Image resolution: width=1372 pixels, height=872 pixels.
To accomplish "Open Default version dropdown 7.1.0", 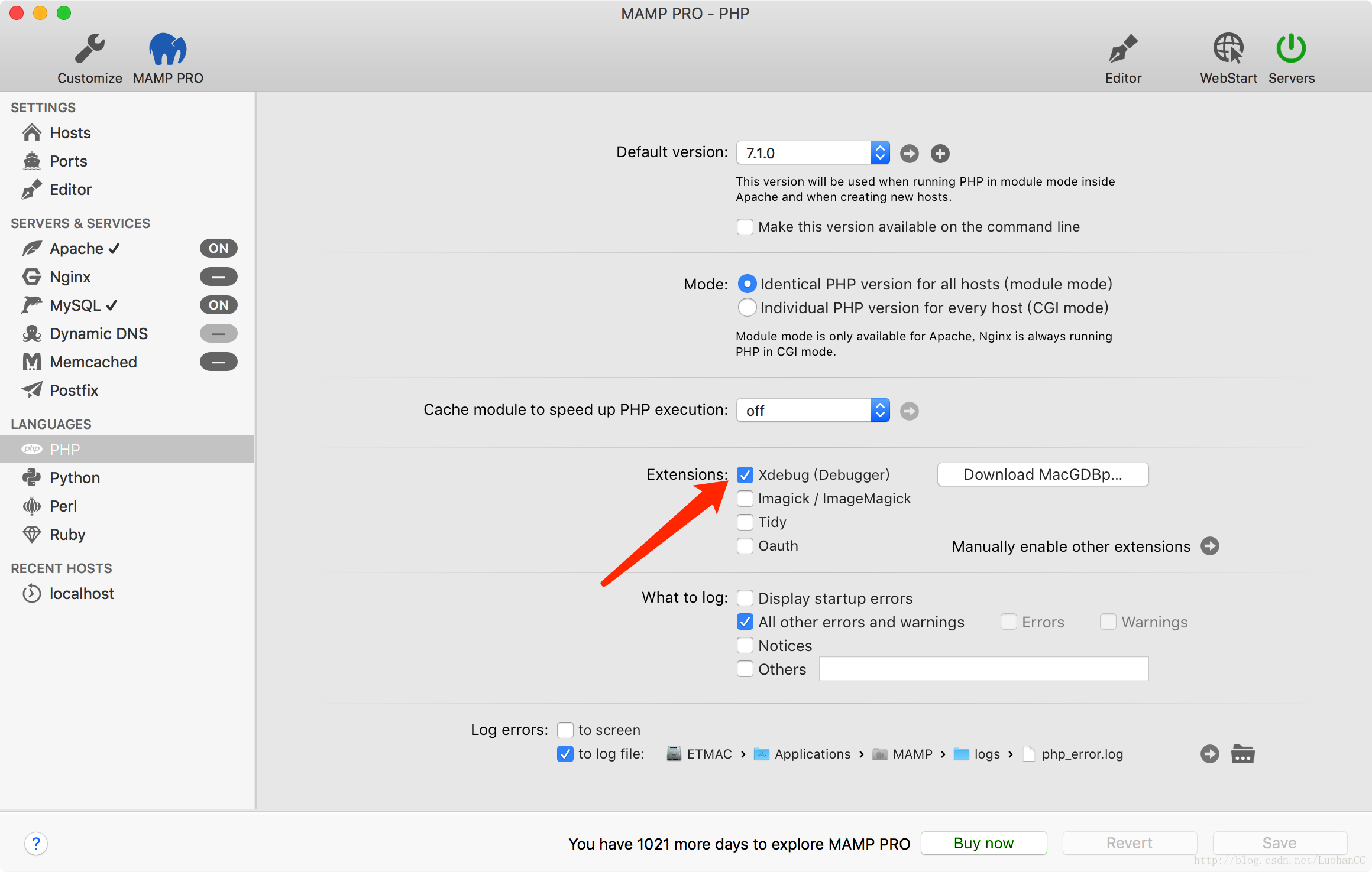I will pos(813,153).
